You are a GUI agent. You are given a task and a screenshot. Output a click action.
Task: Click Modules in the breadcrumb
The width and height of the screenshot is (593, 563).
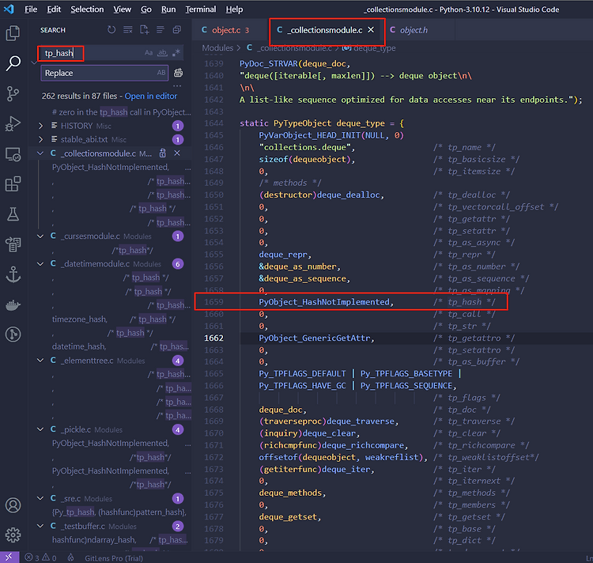click(217, 48)
